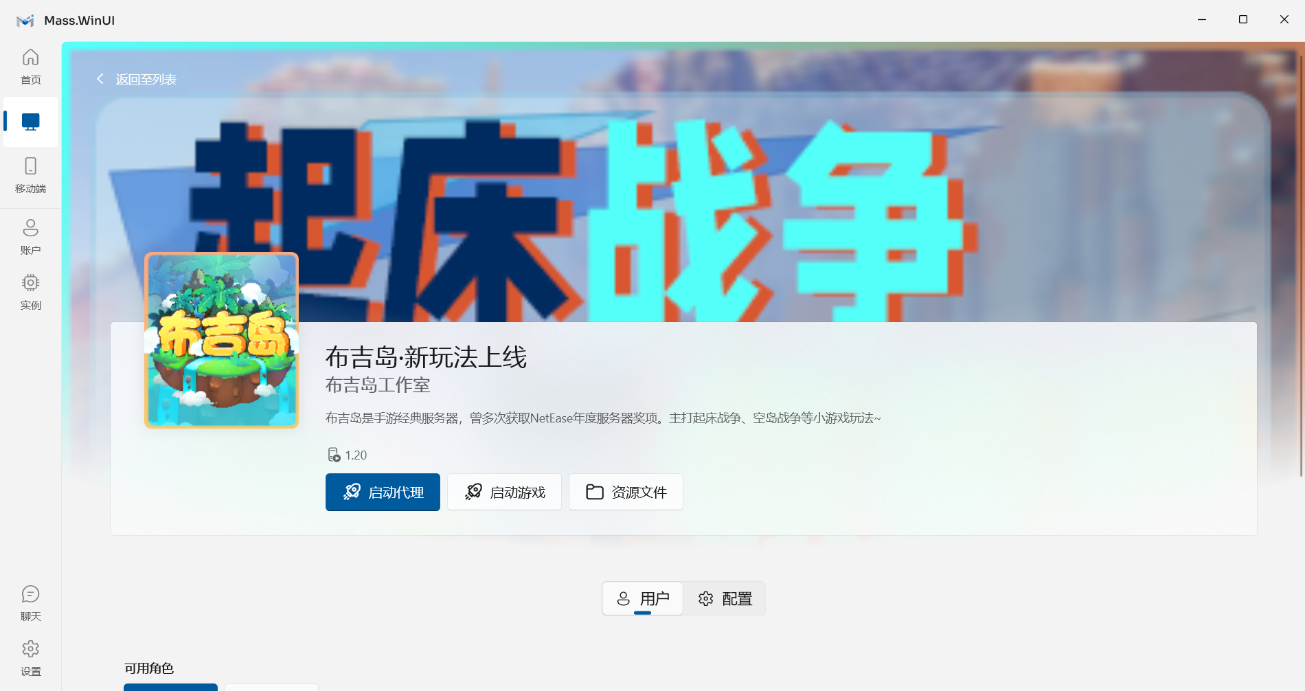Click the title 布吉岛·新玩法上线

[426, 357]
